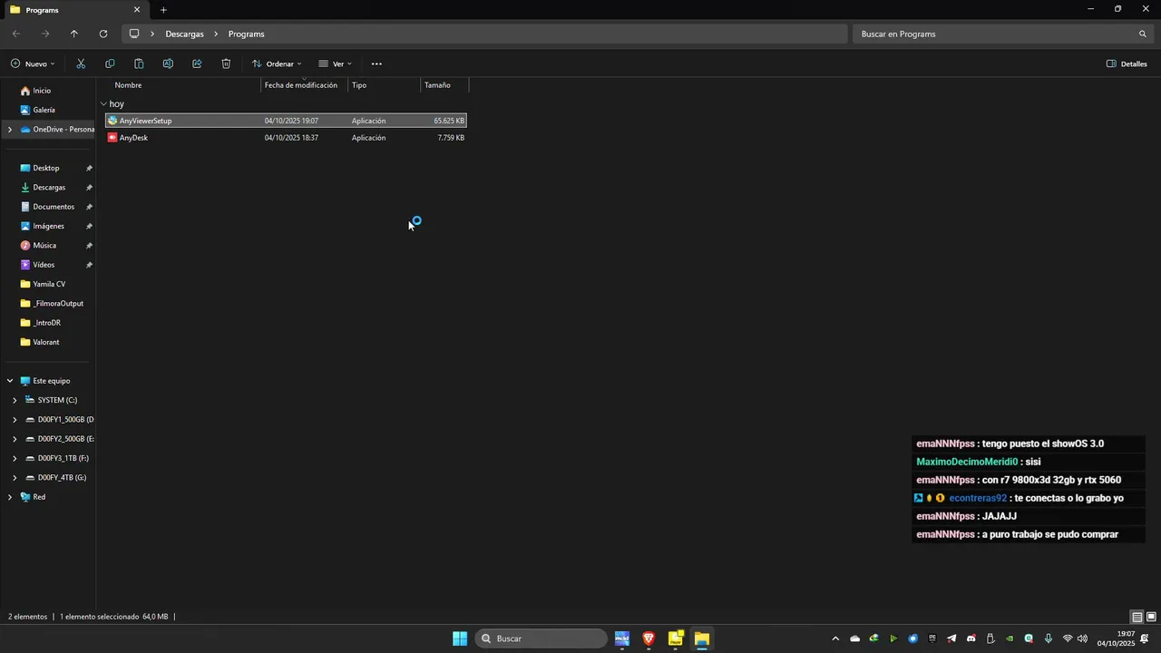Open the Yamila CV folder
This screenshot has width=1161, height=653.
click(48, 284)
